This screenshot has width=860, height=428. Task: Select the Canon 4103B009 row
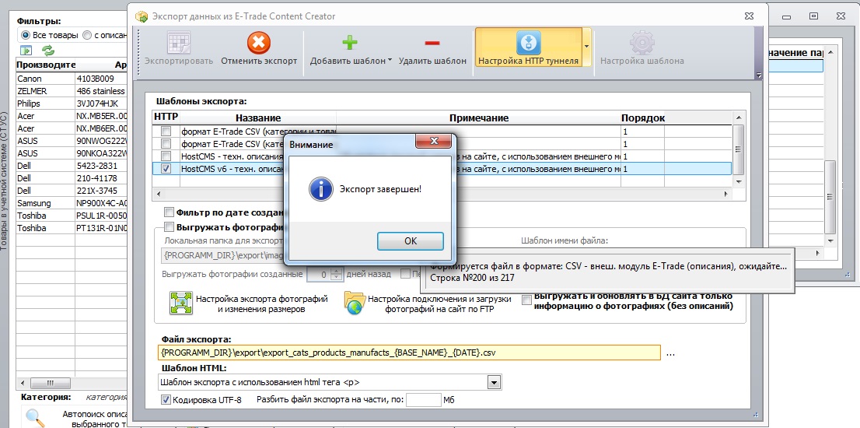click(72, 79)
